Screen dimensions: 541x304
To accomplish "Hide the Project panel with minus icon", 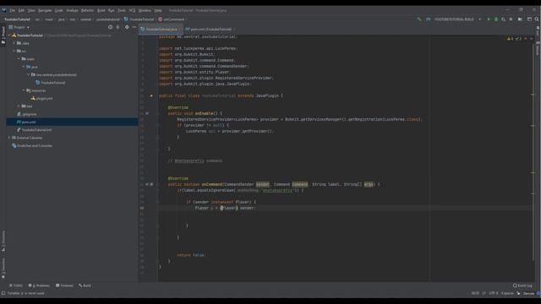I will pyautogui.click(x=134, y=27).
